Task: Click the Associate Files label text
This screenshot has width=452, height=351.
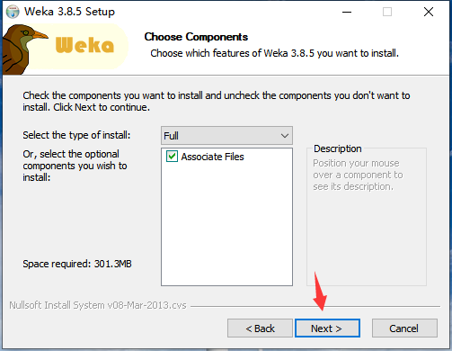Action: coord(212,157)
